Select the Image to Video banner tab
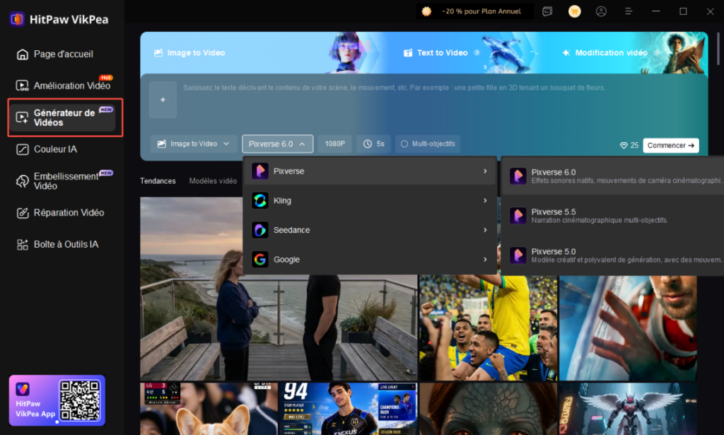 coord(189,52)
